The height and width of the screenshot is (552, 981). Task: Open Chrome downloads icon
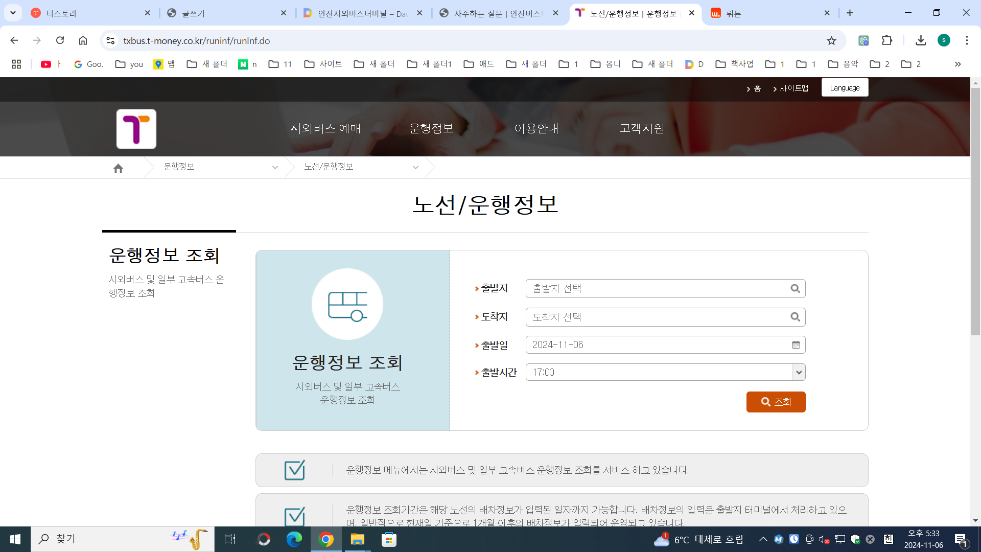[x=921, y=41]
